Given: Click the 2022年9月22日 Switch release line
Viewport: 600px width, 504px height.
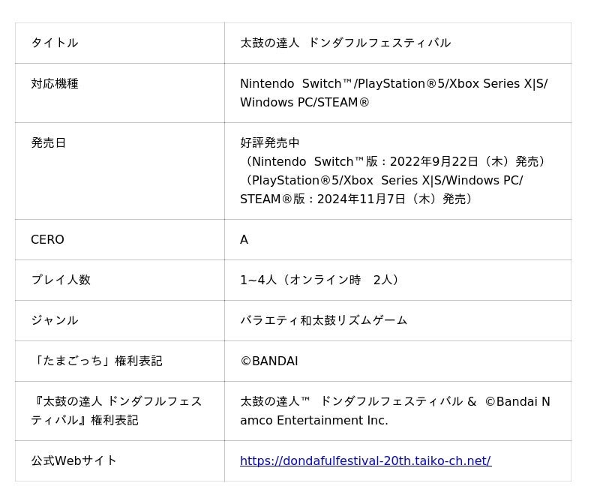Looking at the screenshot, I should click(x=396, y=161).
